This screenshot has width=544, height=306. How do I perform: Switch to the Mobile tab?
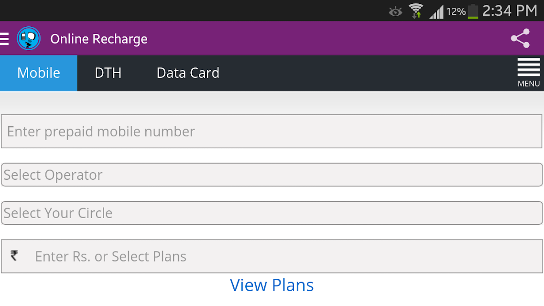point(39,73)
